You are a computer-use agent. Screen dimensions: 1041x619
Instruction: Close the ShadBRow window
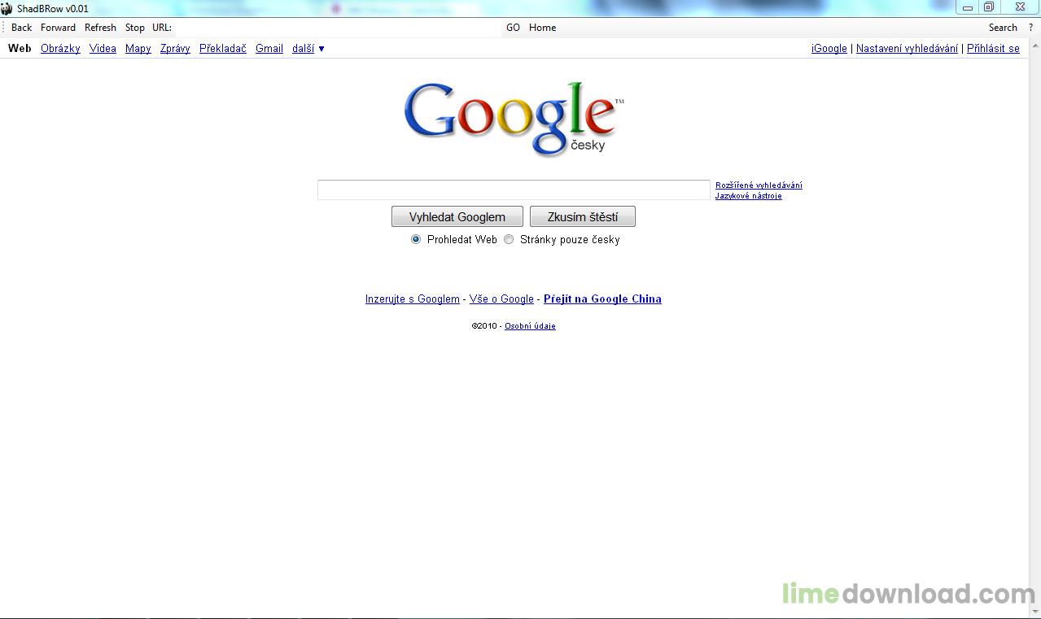click(x=1020, y=7)
